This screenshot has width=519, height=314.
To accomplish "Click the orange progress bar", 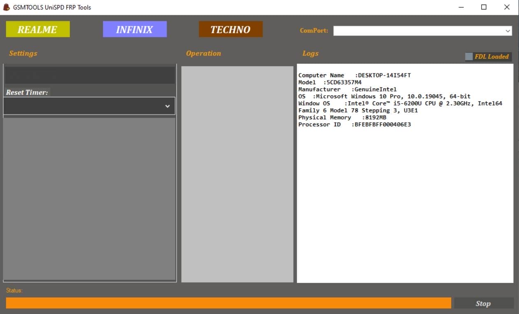I will coord(229,303).
